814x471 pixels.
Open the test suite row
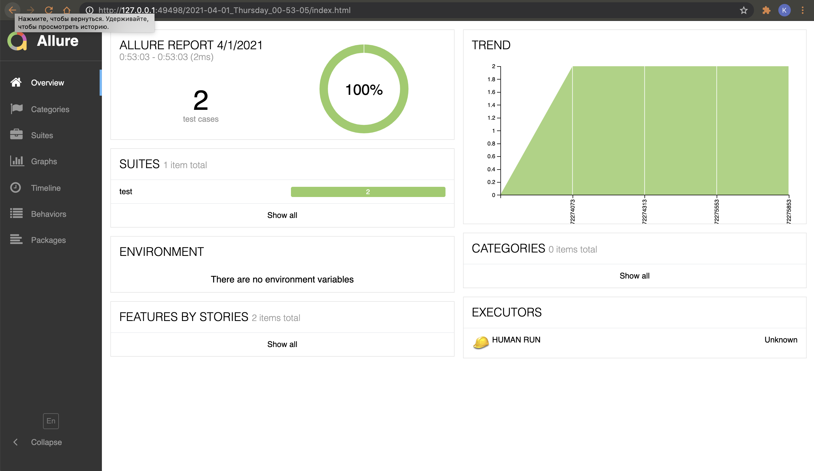[126, 192]
